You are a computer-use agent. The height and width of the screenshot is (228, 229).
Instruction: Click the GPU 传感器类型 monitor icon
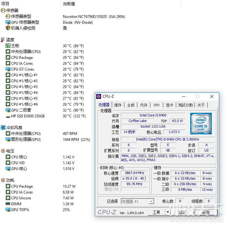click(8, 22)
